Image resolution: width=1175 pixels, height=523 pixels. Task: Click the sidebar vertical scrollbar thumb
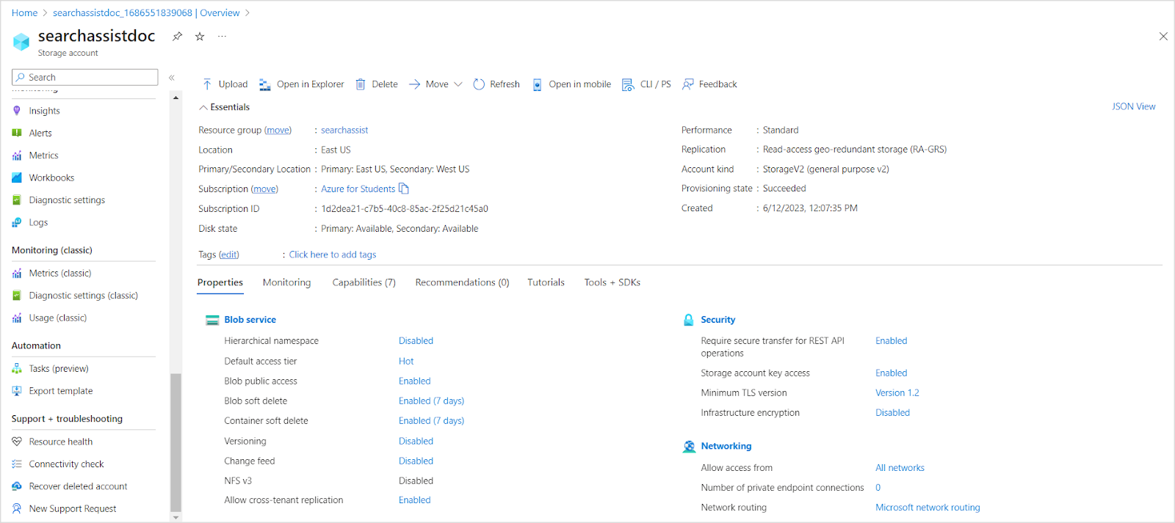176,440
